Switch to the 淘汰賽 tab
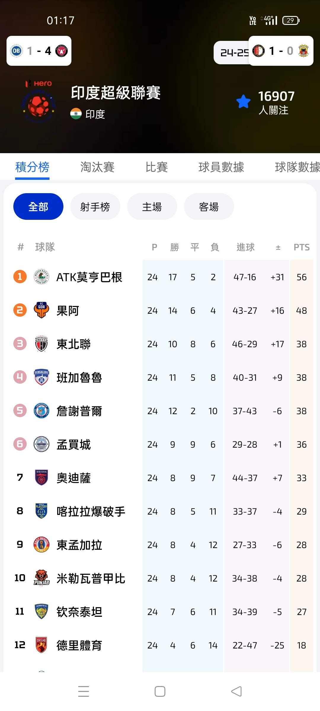 click(97, 167)
